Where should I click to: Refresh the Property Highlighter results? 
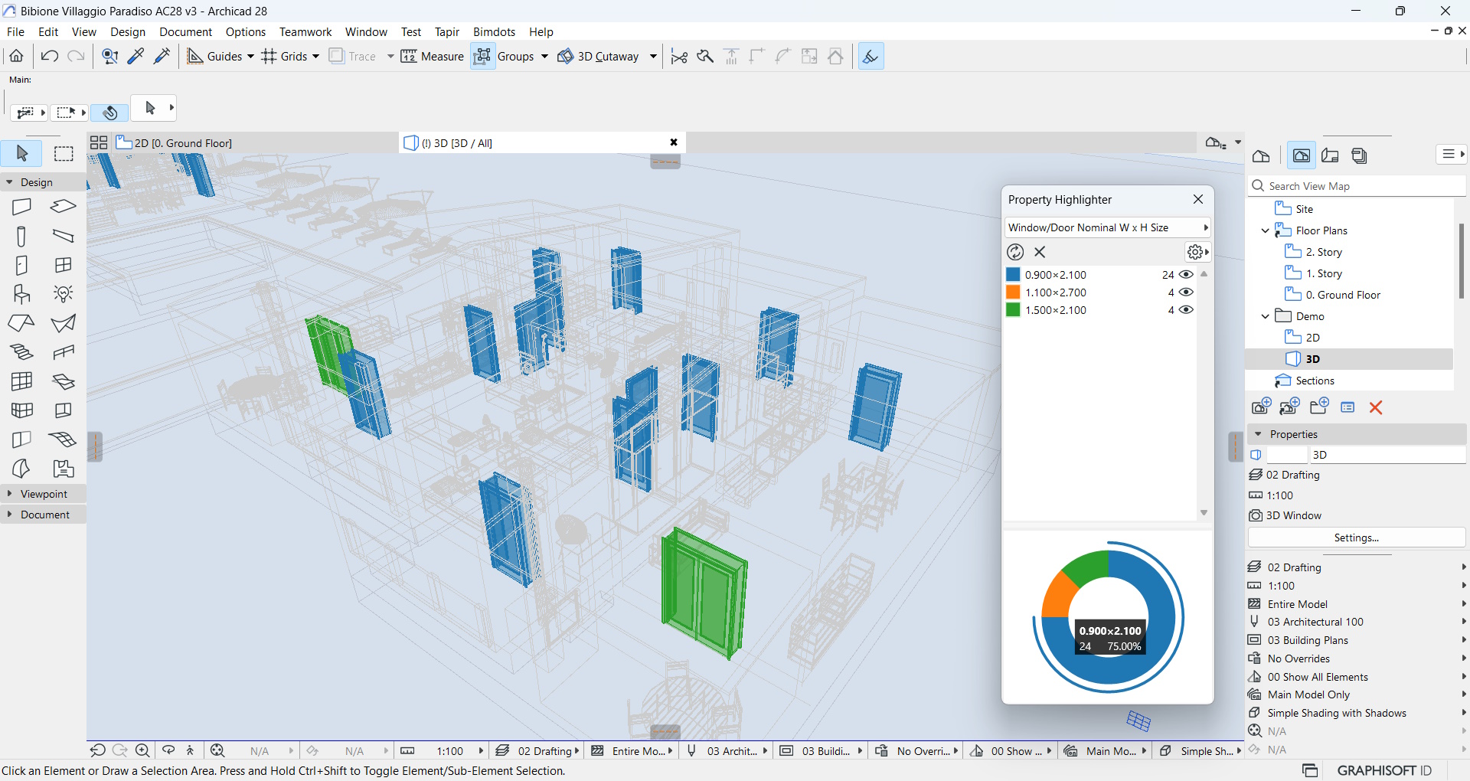tap(1015, 252)
